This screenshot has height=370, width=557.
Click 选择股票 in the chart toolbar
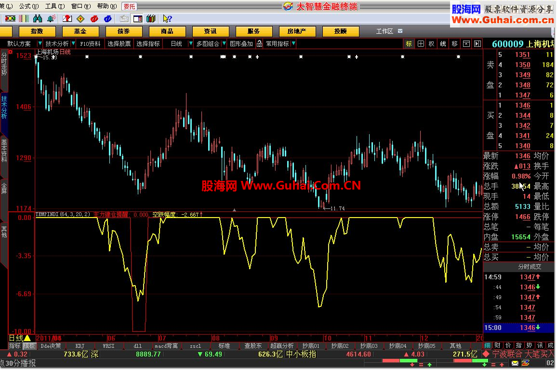click(119, 44)
